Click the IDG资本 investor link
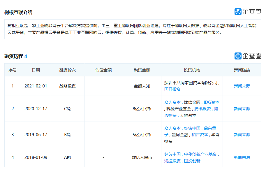 point(212,102)
